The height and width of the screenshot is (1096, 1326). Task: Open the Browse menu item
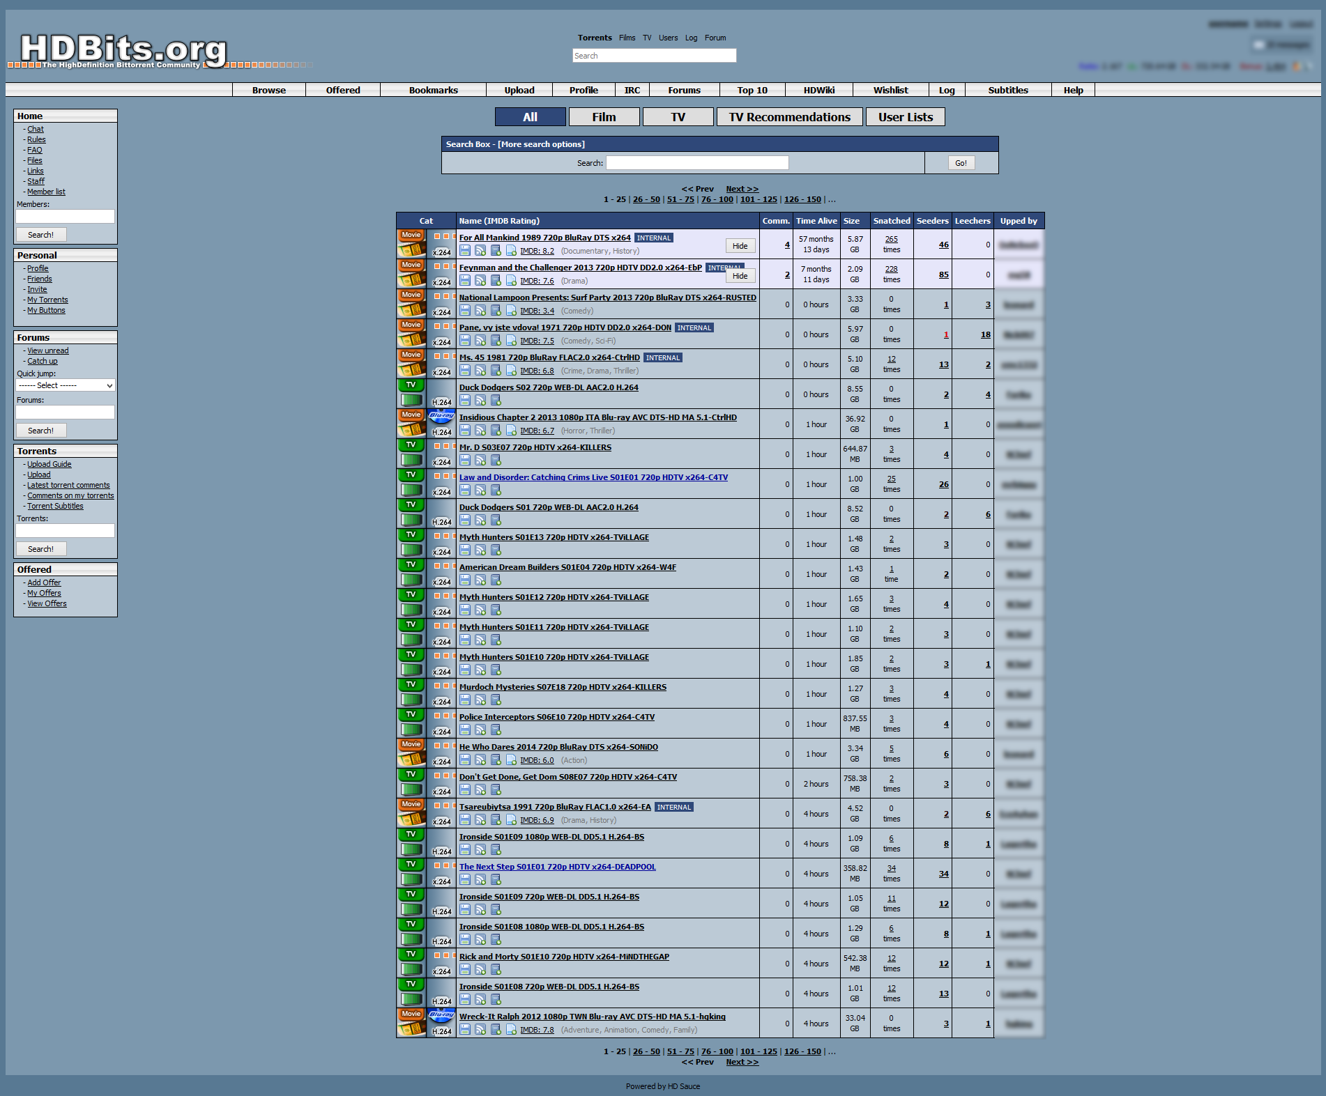coord(269,90)
